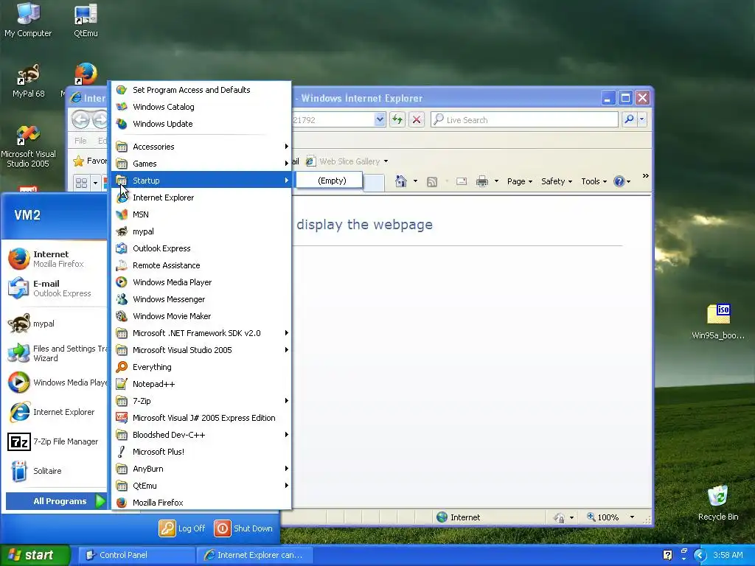Open Notepad++ from programs list
Screen dimensions: 755x566
[201, 383]
